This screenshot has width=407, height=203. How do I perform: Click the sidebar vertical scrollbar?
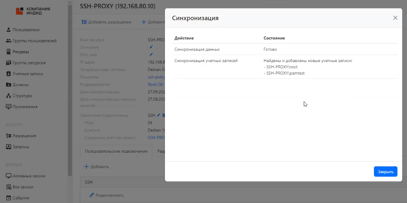point(70,88)
